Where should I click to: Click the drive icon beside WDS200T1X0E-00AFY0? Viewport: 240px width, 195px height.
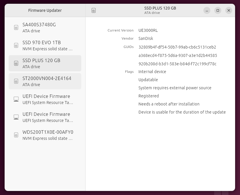click(x=16, y=135)
